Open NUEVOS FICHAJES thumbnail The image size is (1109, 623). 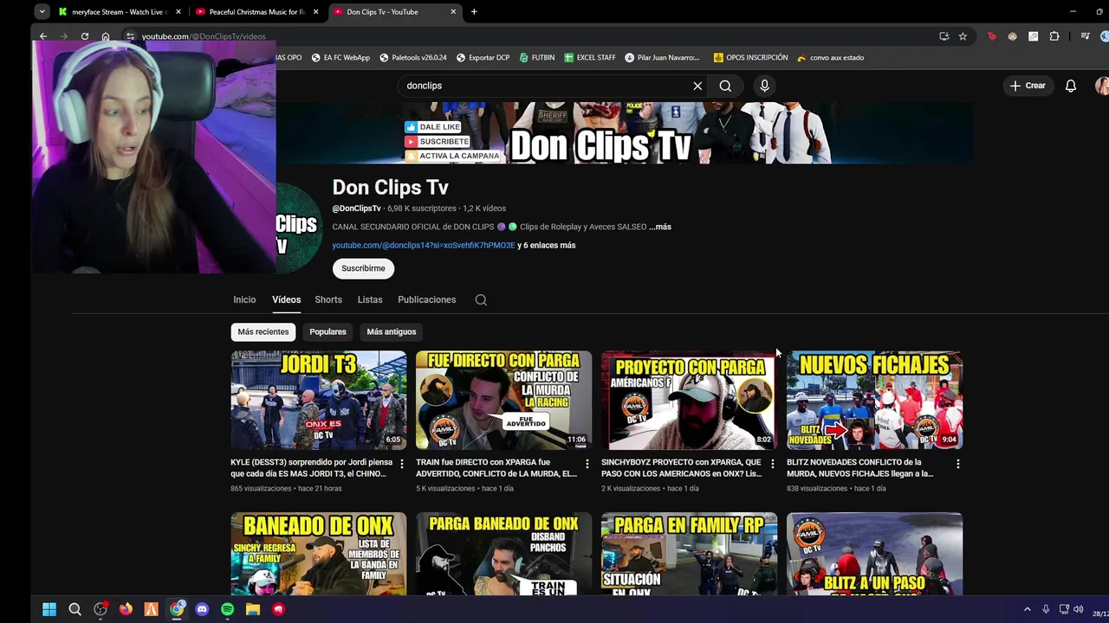point(875,400)
